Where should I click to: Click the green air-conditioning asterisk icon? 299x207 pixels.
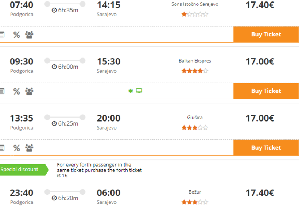pyautogui.click(x=130, y=91)
